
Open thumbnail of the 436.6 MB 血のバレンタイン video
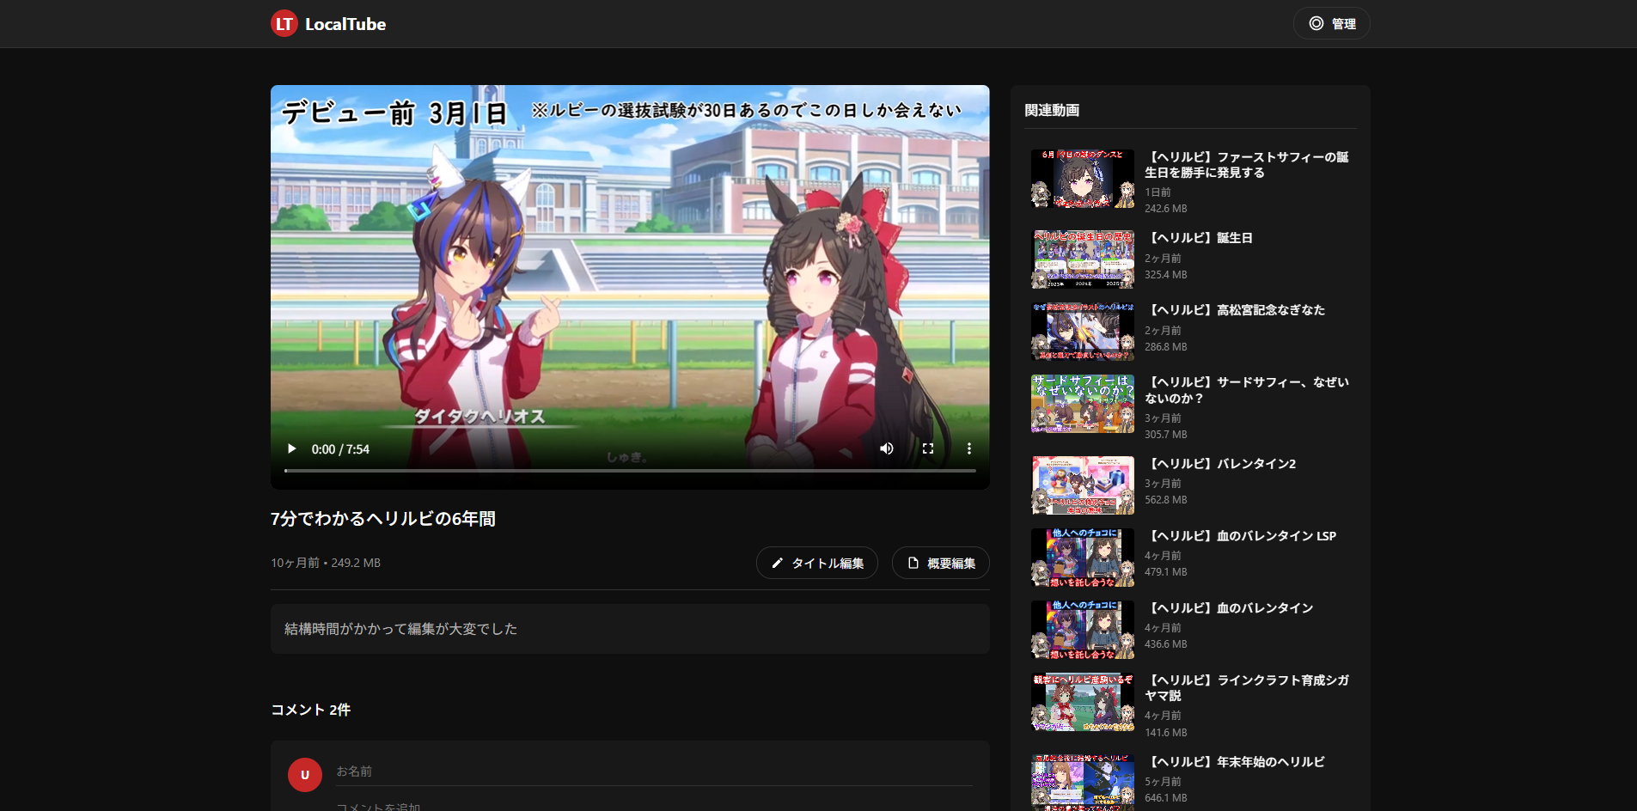pos(1083,630)
